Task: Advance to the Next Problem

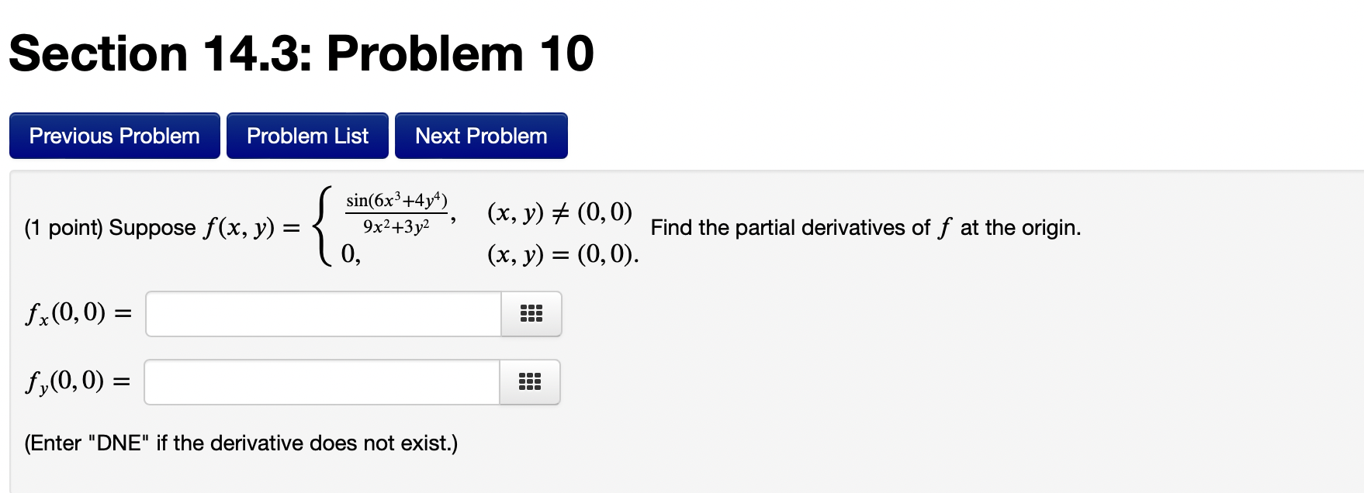Action: coord(480,136)
